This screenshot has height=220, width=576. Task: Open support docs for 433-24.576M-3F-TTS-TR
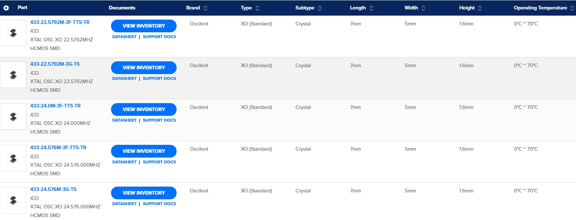(x=159, y=162)
